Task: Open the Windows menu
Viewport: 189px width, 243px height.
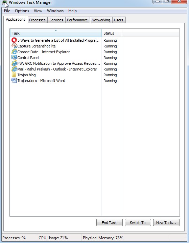Action: click(x=55, y=11)
